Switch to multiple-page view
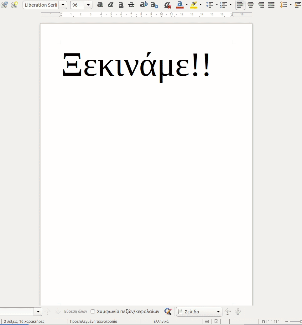 269,322
